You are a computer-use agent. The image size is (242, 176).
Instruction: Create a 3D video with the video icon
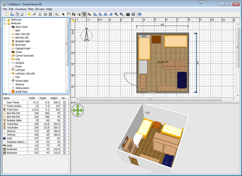(133, 14)
